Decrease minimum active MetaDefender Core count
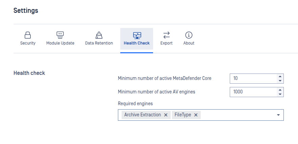298x144 pixels. pyautogui.click(x=280, y=81)
